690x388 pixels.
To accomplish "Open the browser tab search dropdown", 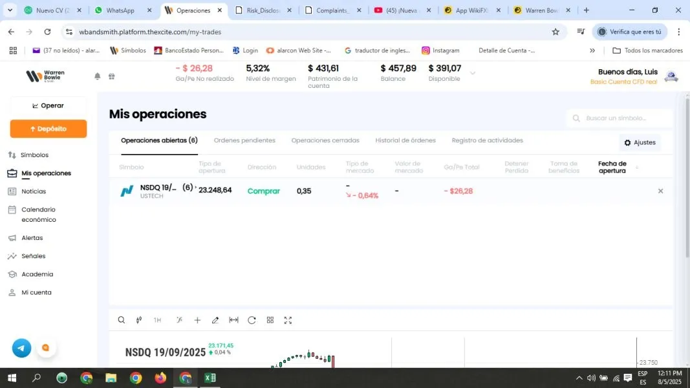I will pyautogui.click(x=10, y=10).
